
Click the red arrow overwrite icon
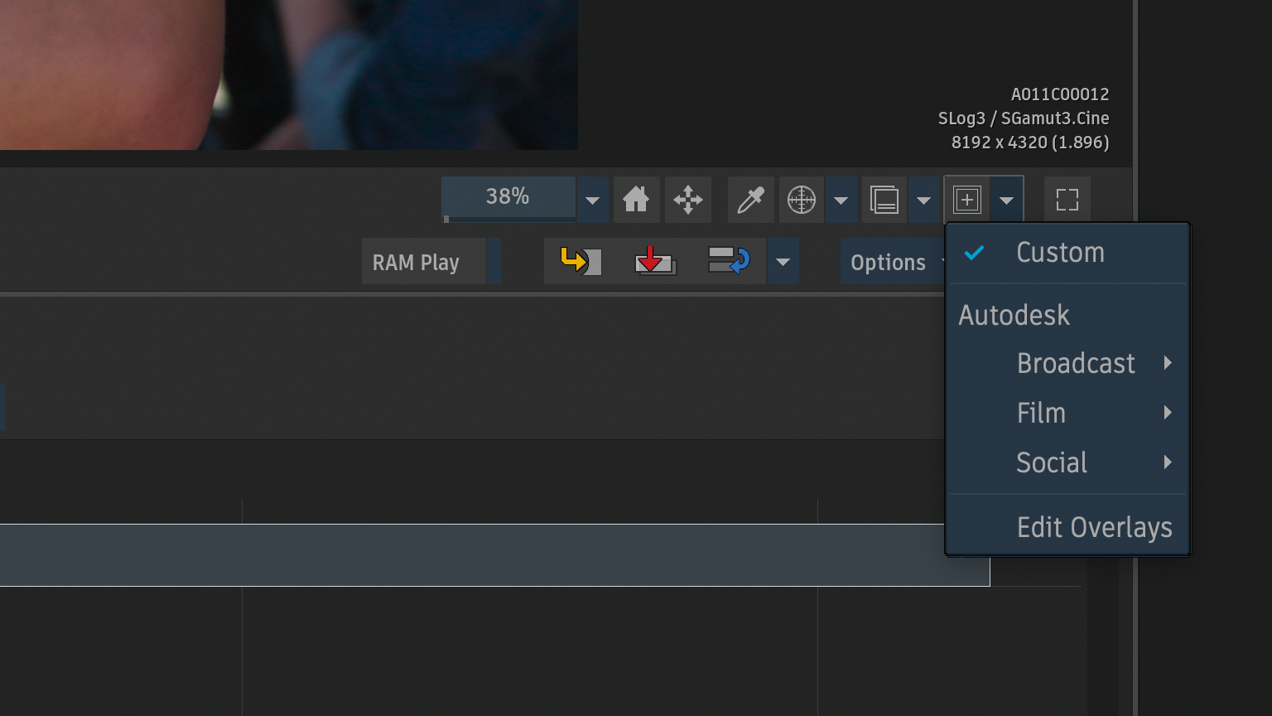coord(654,262)
